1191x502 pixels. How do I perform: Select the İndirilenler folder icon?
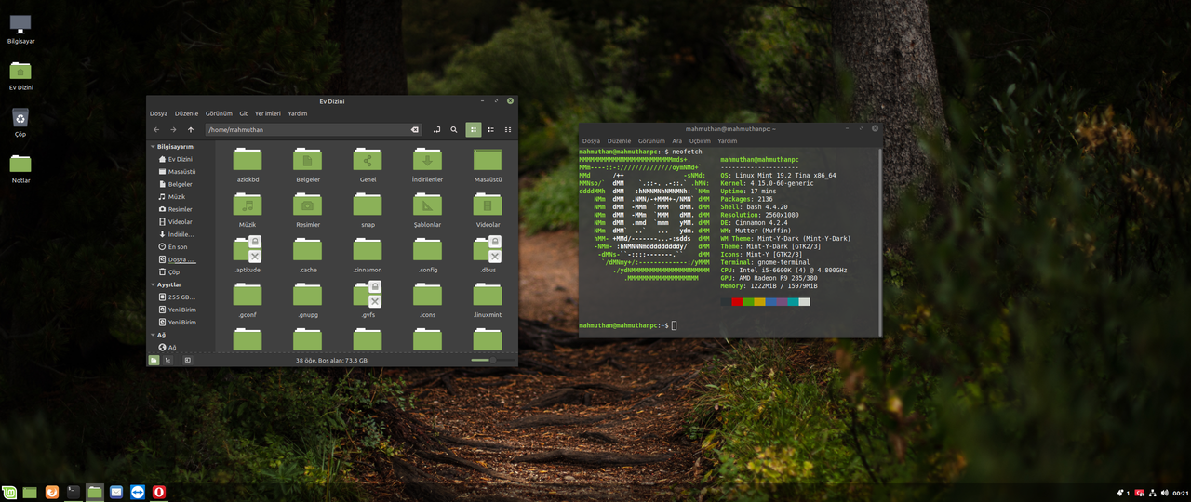pos(427,159)
